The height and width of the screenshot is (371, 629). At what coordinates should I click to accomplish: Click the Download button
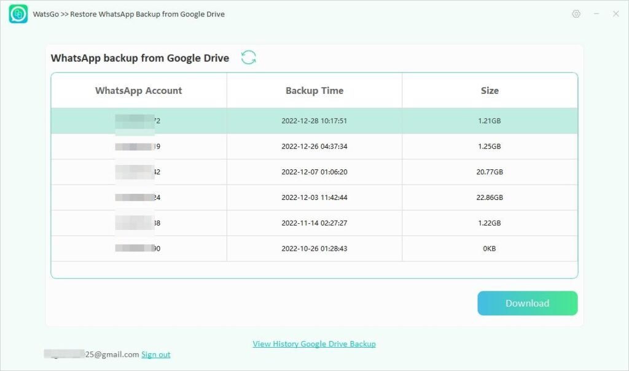[x=527, y=303]
